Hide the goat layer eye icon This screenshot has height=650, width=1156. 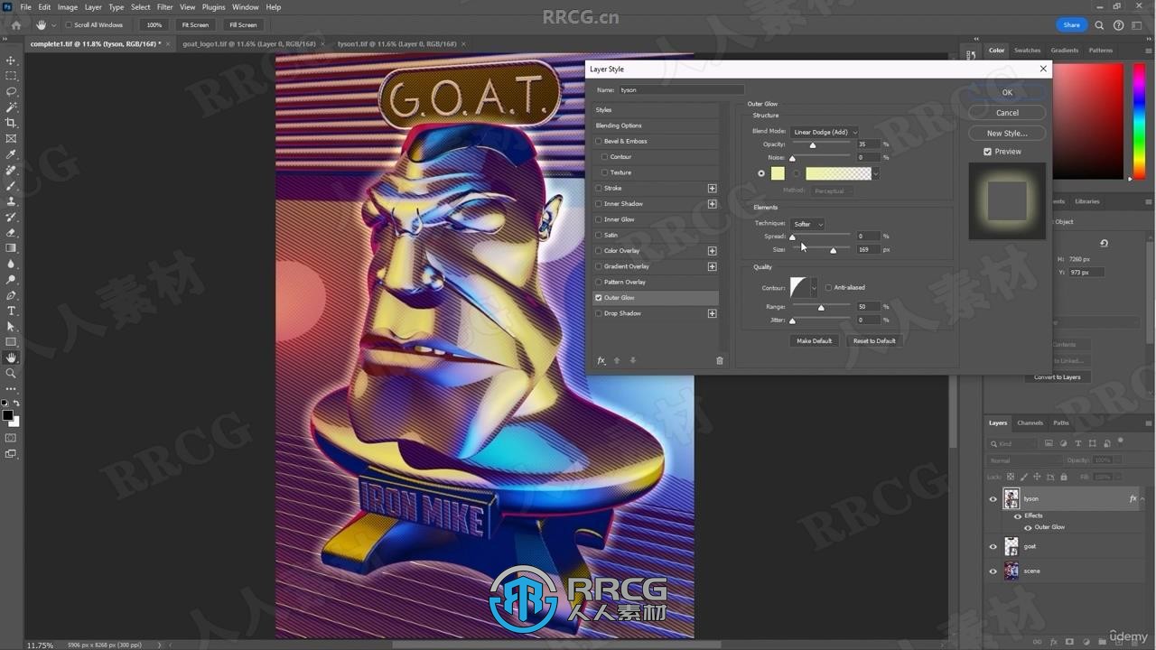pos(993,546)
